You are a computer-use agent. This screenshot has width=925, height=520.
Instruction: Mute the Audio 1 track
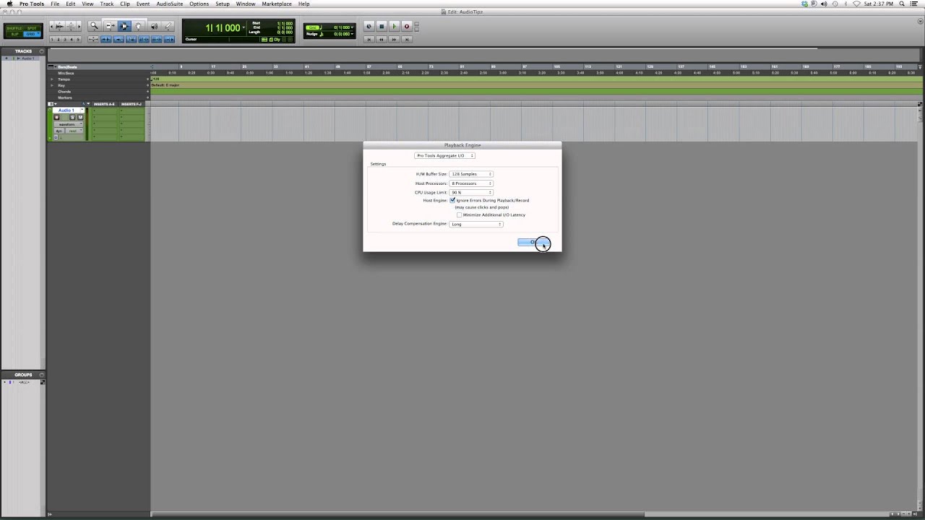click(x=79, y=117)
